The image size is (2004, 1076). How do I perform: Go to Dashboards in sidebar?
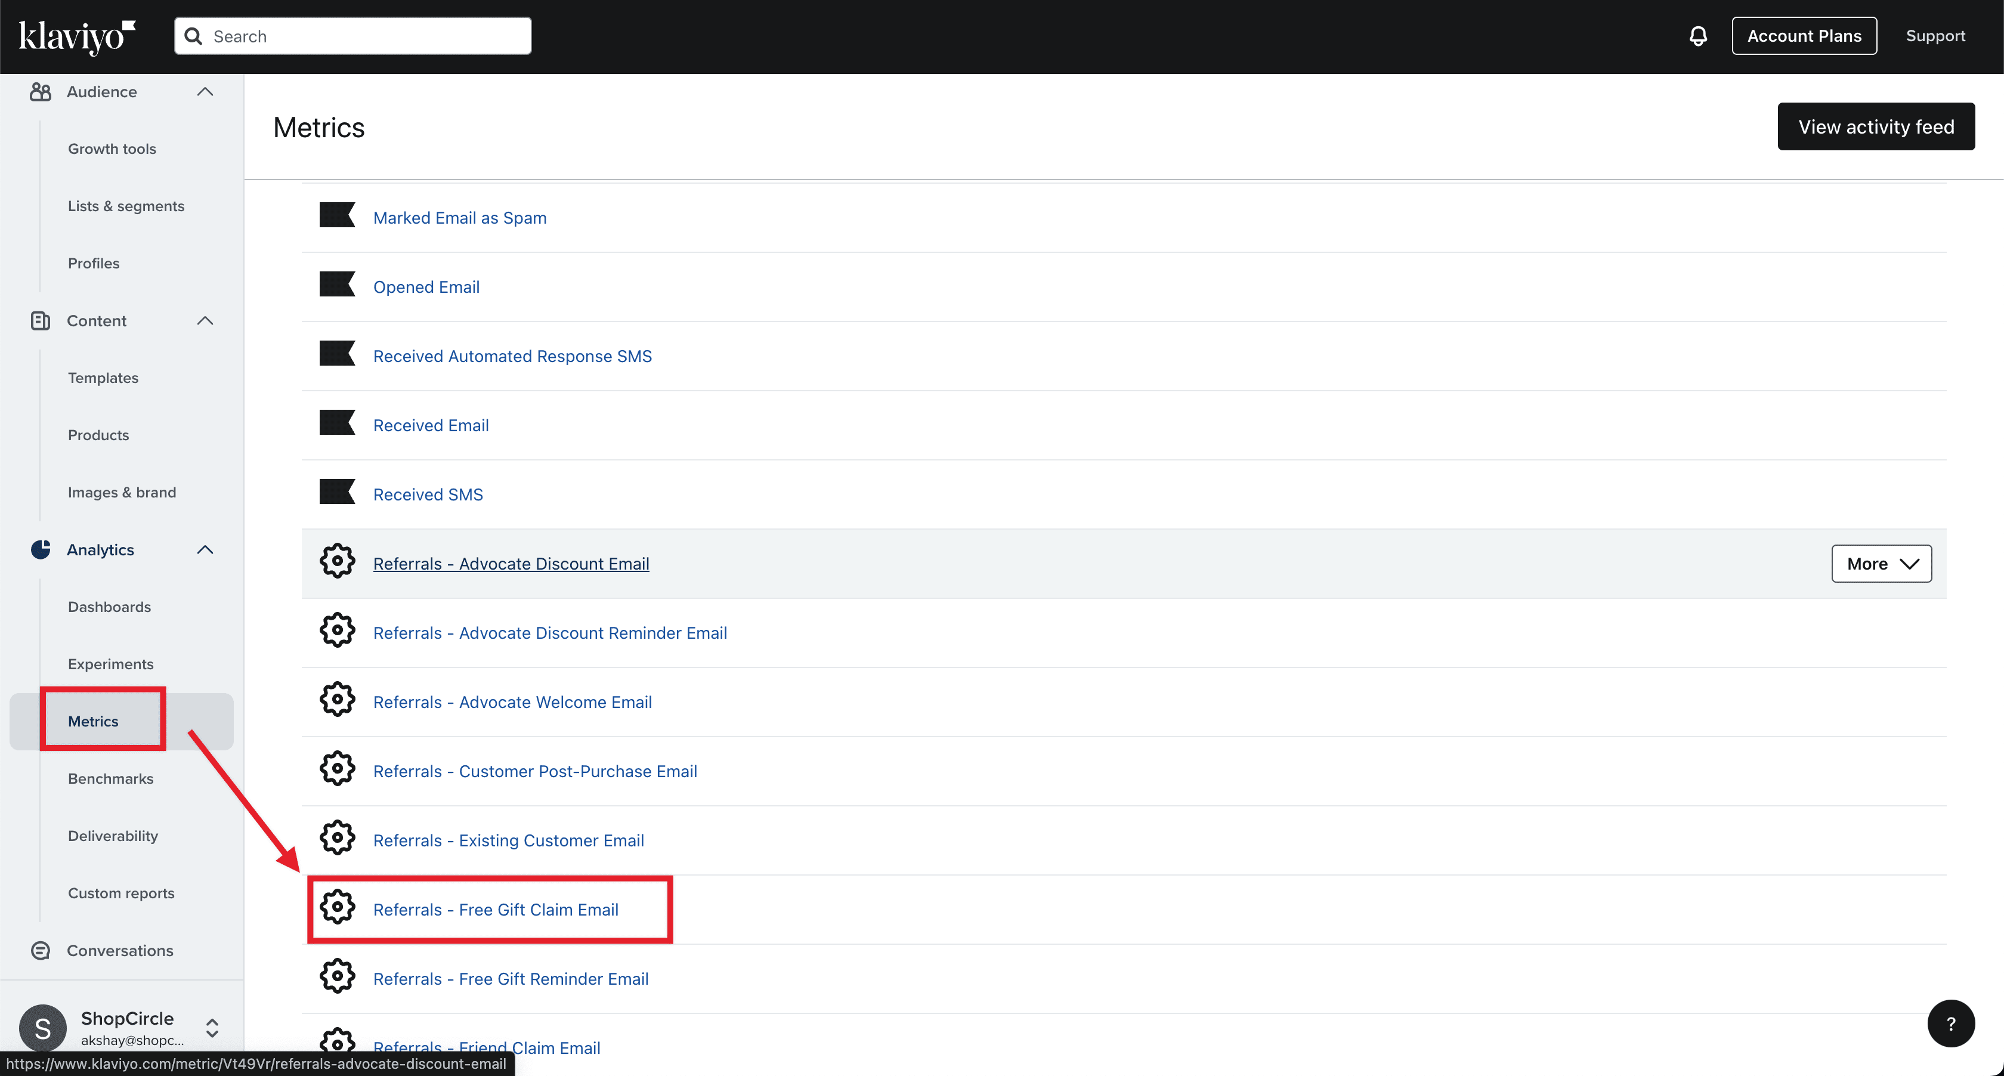coord(109,607)
